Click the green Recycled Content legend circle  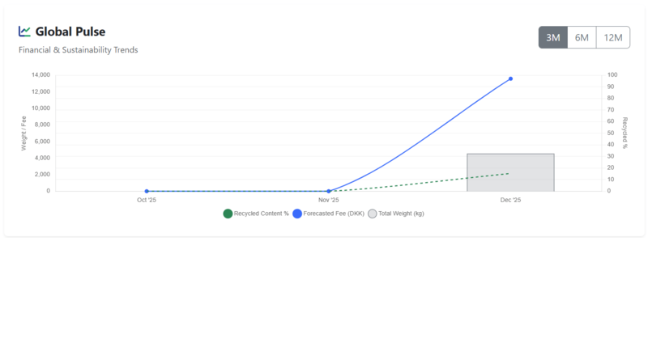(228, 214)
